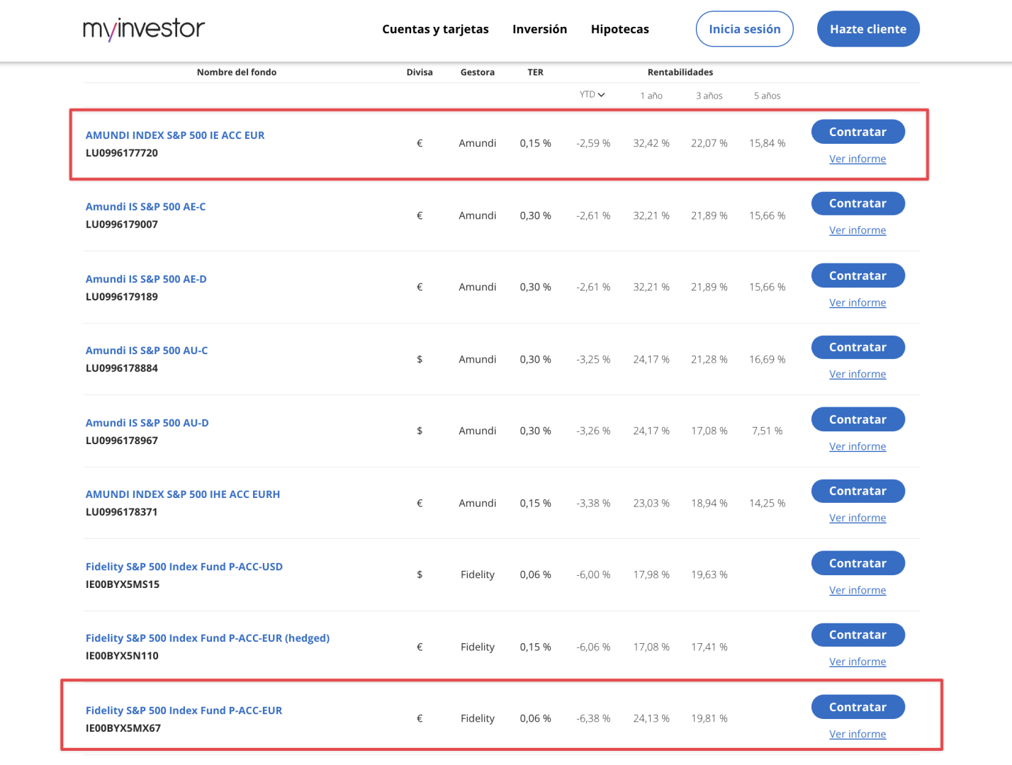Select the ISIN text IE00BYX5MS15
The width and height of the screenshot is (1012, 765).
pos(123,584)
